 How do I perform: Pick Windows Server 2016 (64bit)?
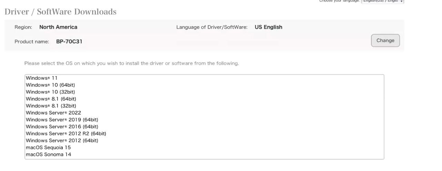[204, 127]
